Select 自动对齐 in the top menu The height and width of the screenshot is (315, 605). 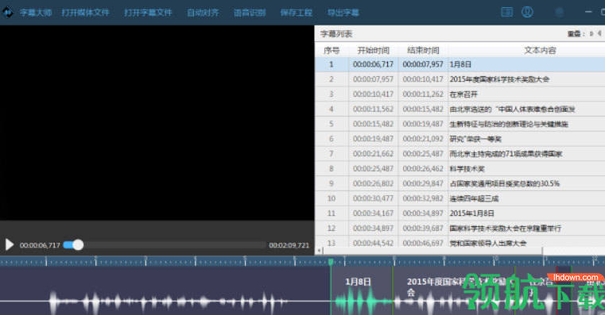click(203, 13)
